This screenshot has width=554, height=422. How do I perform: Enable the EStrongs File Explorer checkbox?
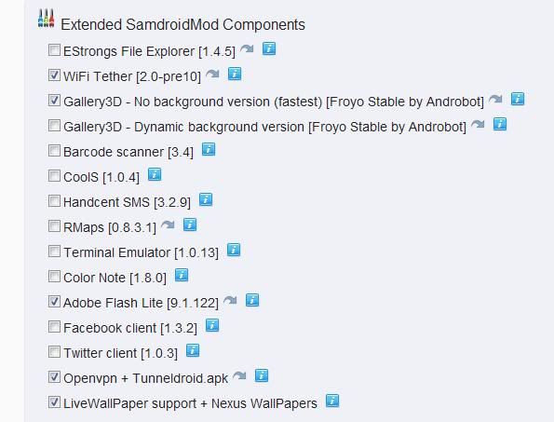pyautogui.click(x=54, y=49)
